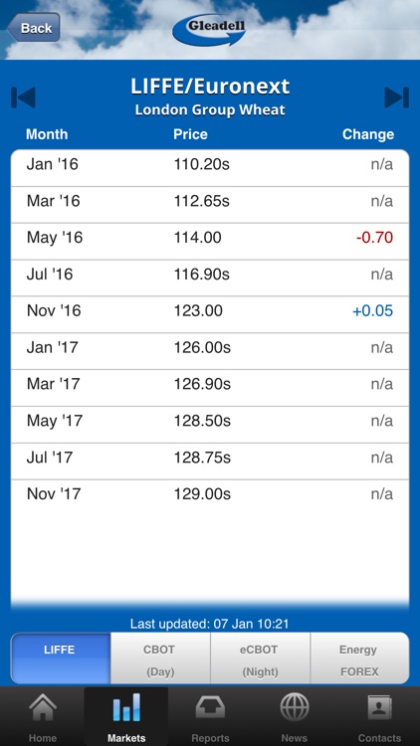Switch to CBOT (Day) segment

coord(160,658)
